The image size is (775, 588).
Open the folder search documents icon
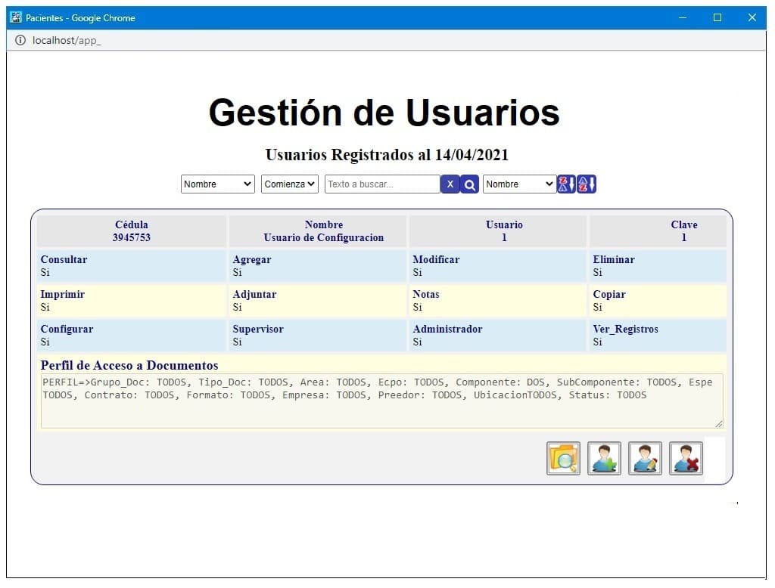click(x=563, y=458)
